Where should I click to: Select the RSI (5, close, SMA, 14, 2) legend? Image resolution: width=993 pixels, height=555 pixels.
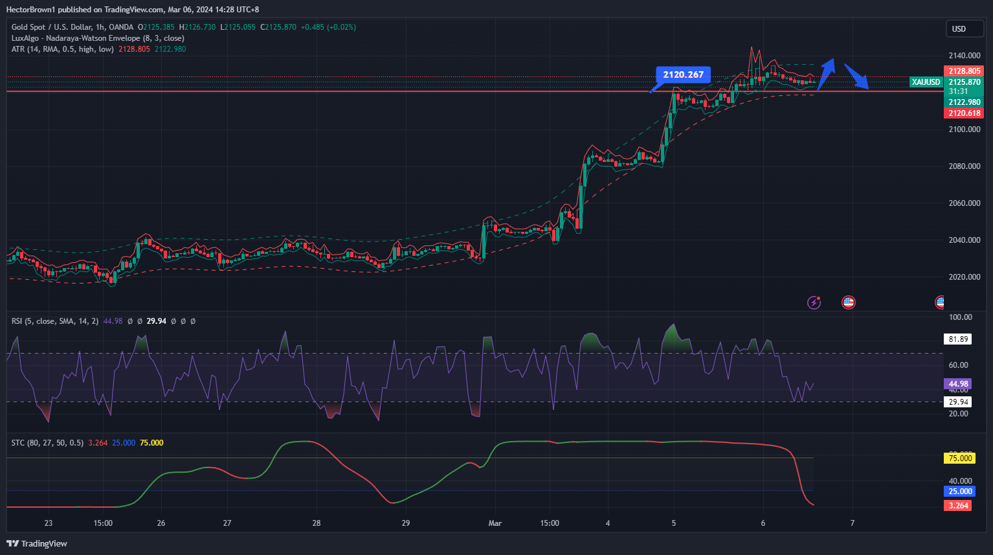(55, 321)
